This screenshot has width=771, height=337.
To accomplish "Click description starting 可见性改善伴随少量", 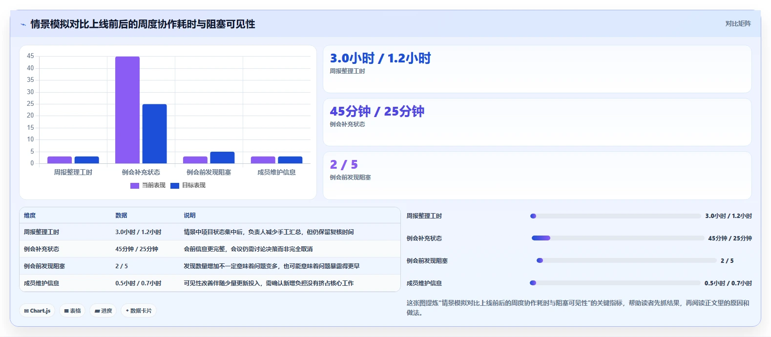I will pyautogui.click(x=269, y=283).
